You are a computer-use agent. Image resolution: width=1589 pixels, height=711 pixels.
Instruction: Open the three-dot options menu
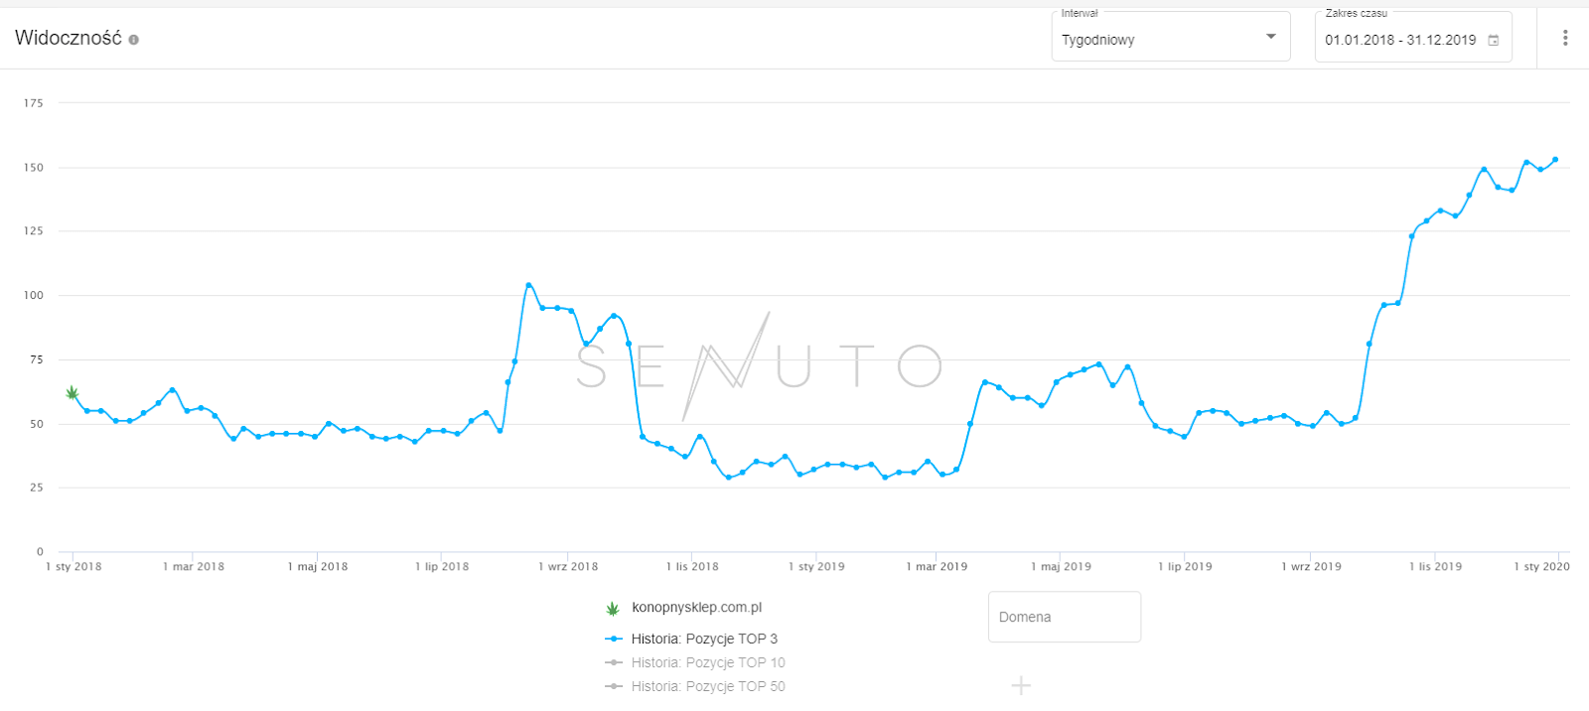click(1565, 38)
